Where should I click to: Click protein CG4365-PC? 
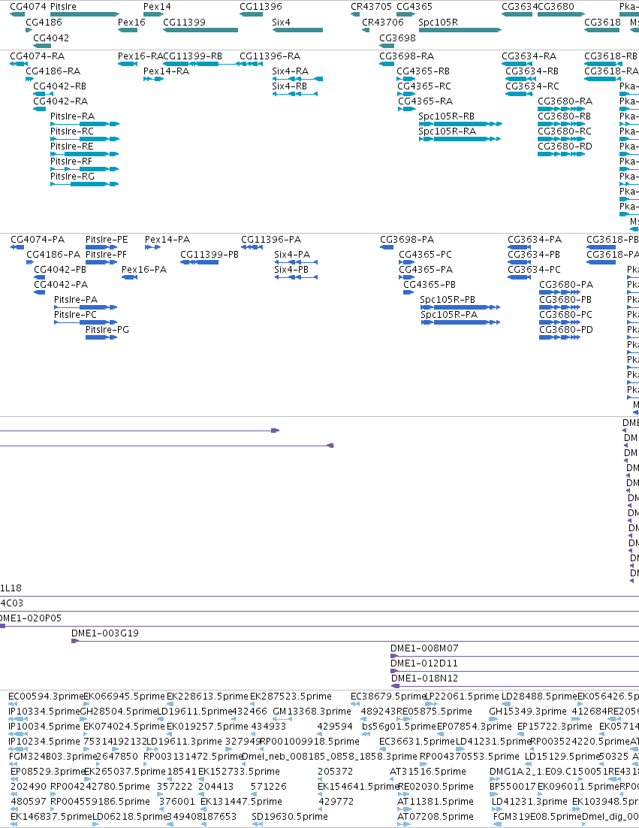pos(425,255)
